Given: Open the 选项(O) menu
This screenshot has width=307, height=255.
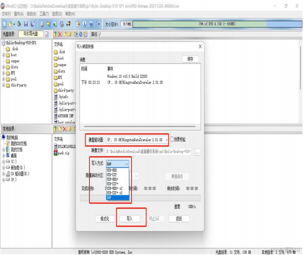Looking at the screenshot, I should click(x=57, y=14).
